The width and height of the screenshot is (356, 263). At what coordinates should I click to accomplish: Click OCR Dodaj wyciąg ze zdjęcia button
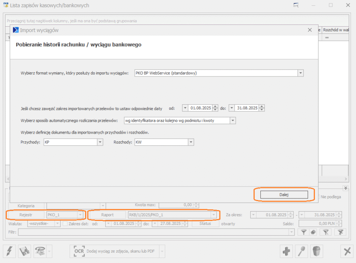tap(115, 251)
